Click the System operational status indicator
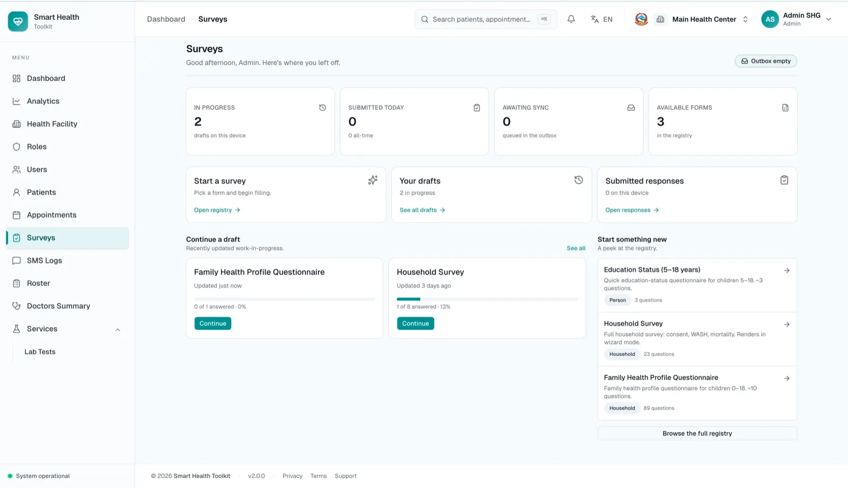This screenshot has width=848, height=488. point(39,476)
